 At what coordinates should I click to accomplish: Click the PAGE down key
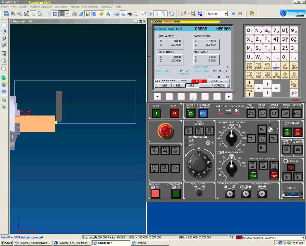250,93
